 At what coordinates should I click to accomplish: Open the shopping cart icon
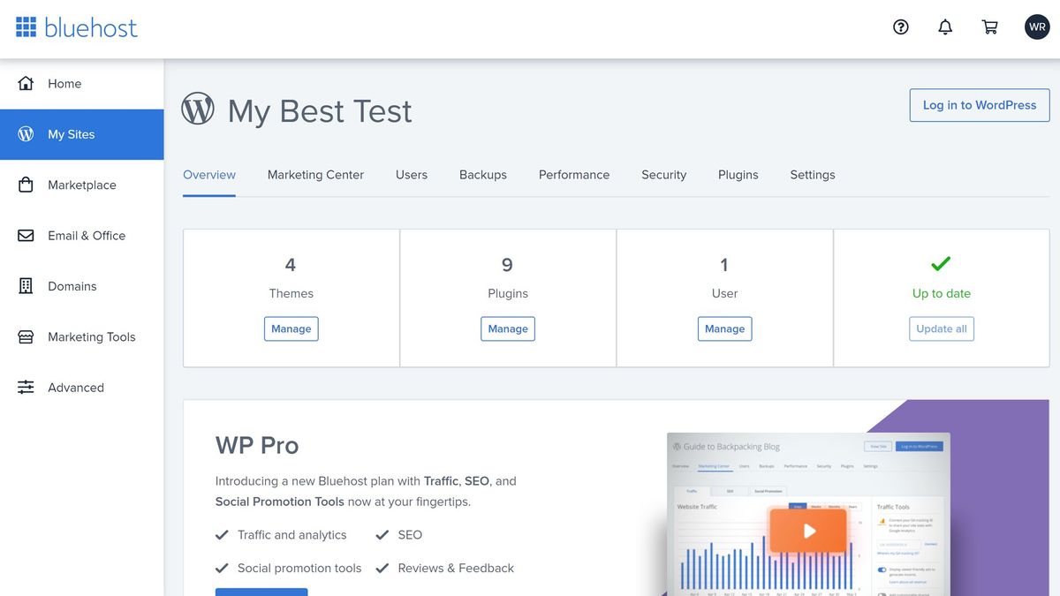point(990,27)
